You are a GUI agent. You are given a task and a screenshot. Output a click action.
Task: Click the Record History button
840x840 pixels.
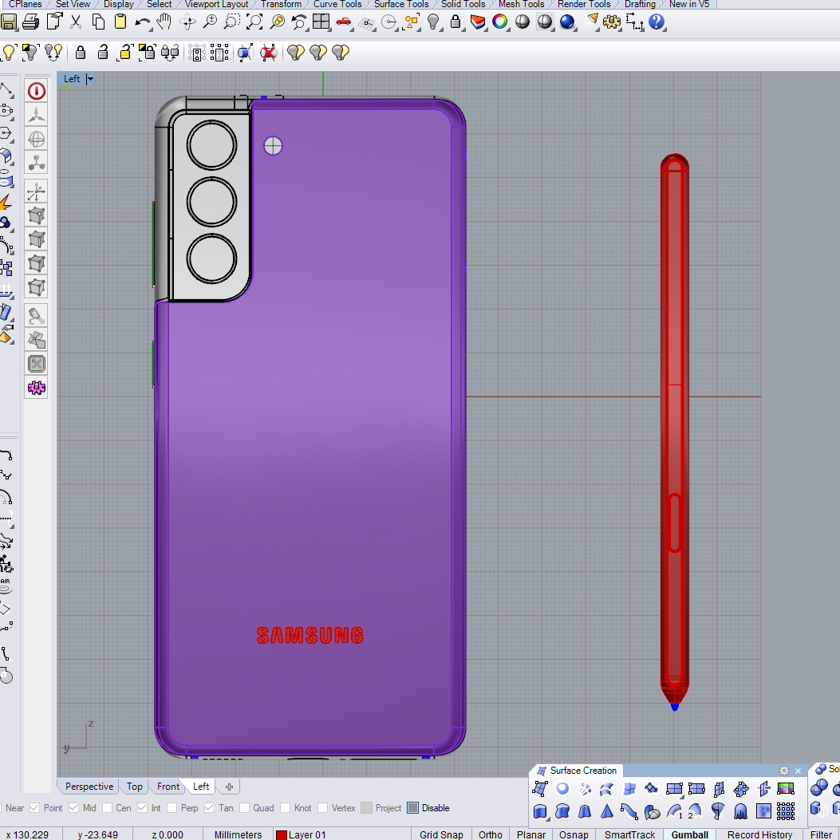[759, 834]
